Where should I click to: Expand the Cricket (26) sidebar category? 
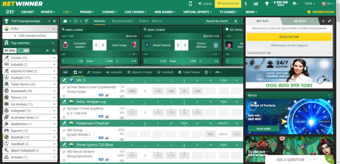pyautogui.click(x=30, y=58)
